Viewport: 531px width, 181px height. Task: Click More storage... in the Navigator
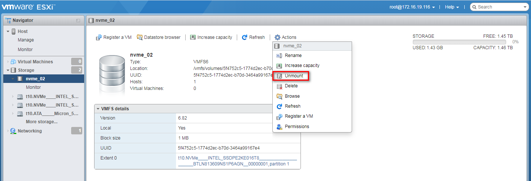(42, 122)
